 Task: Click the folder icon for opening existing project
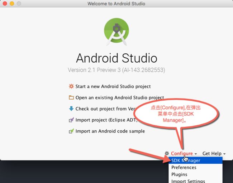[71, 97]
